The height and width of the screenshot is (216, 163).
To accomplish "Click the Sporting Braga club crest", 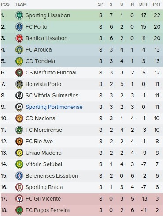I will point(19,187).
